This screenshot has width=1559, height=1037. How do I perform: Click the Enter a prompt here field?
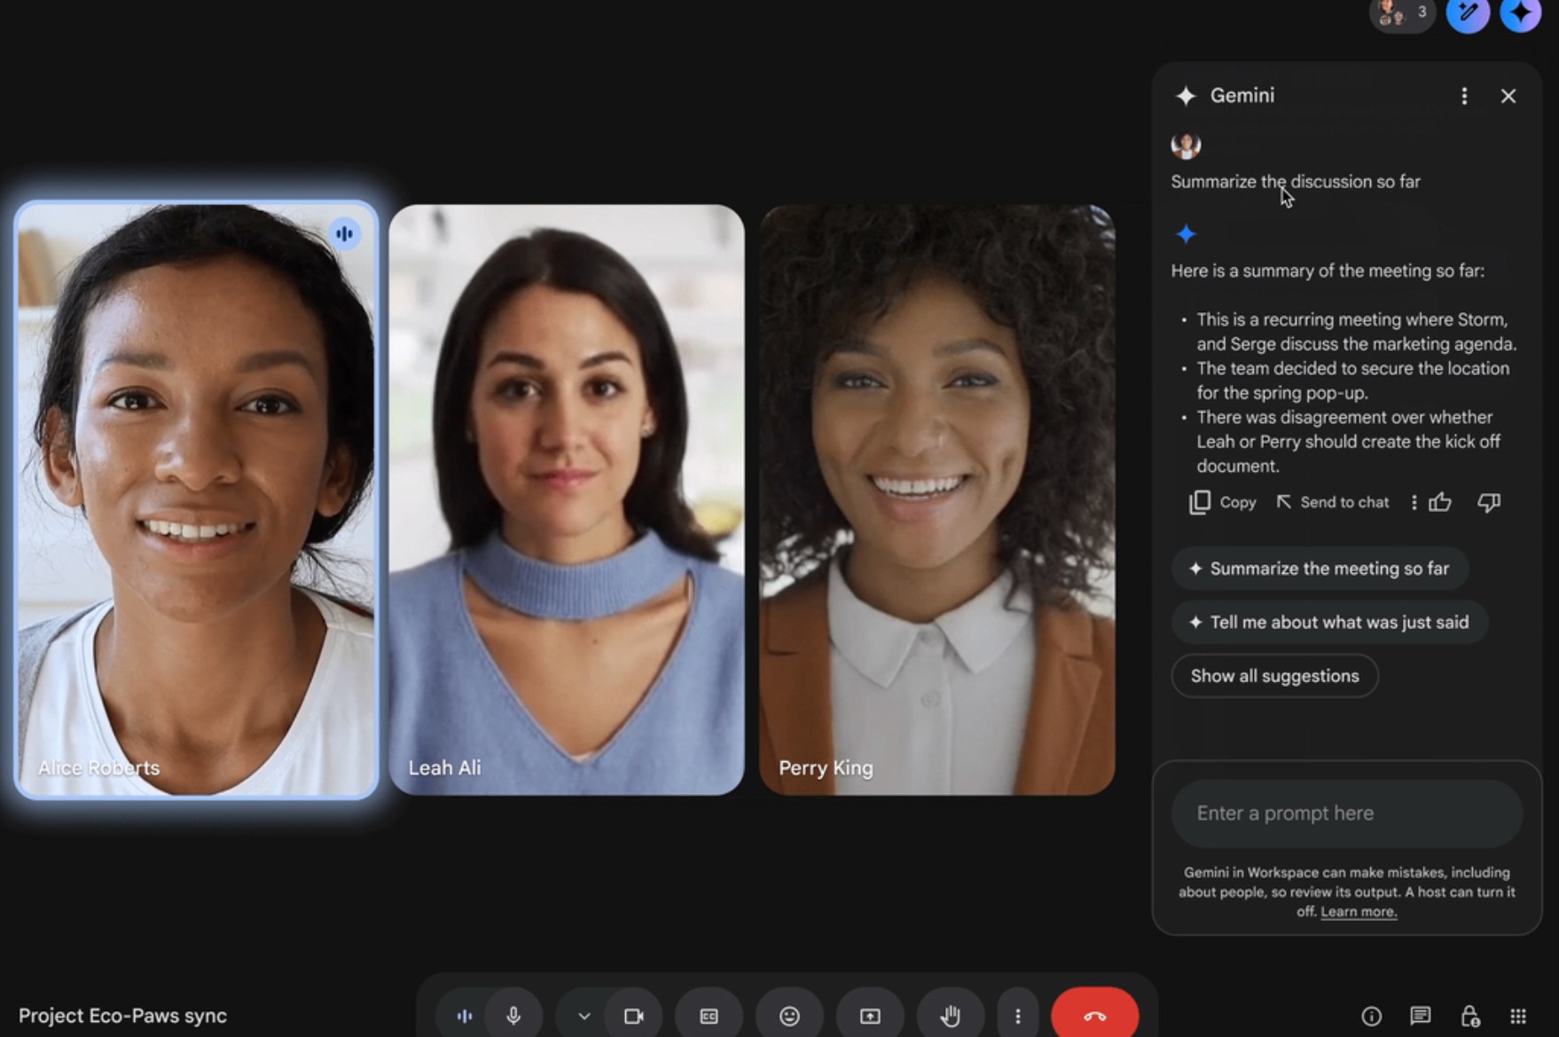tap(1345, 813)
